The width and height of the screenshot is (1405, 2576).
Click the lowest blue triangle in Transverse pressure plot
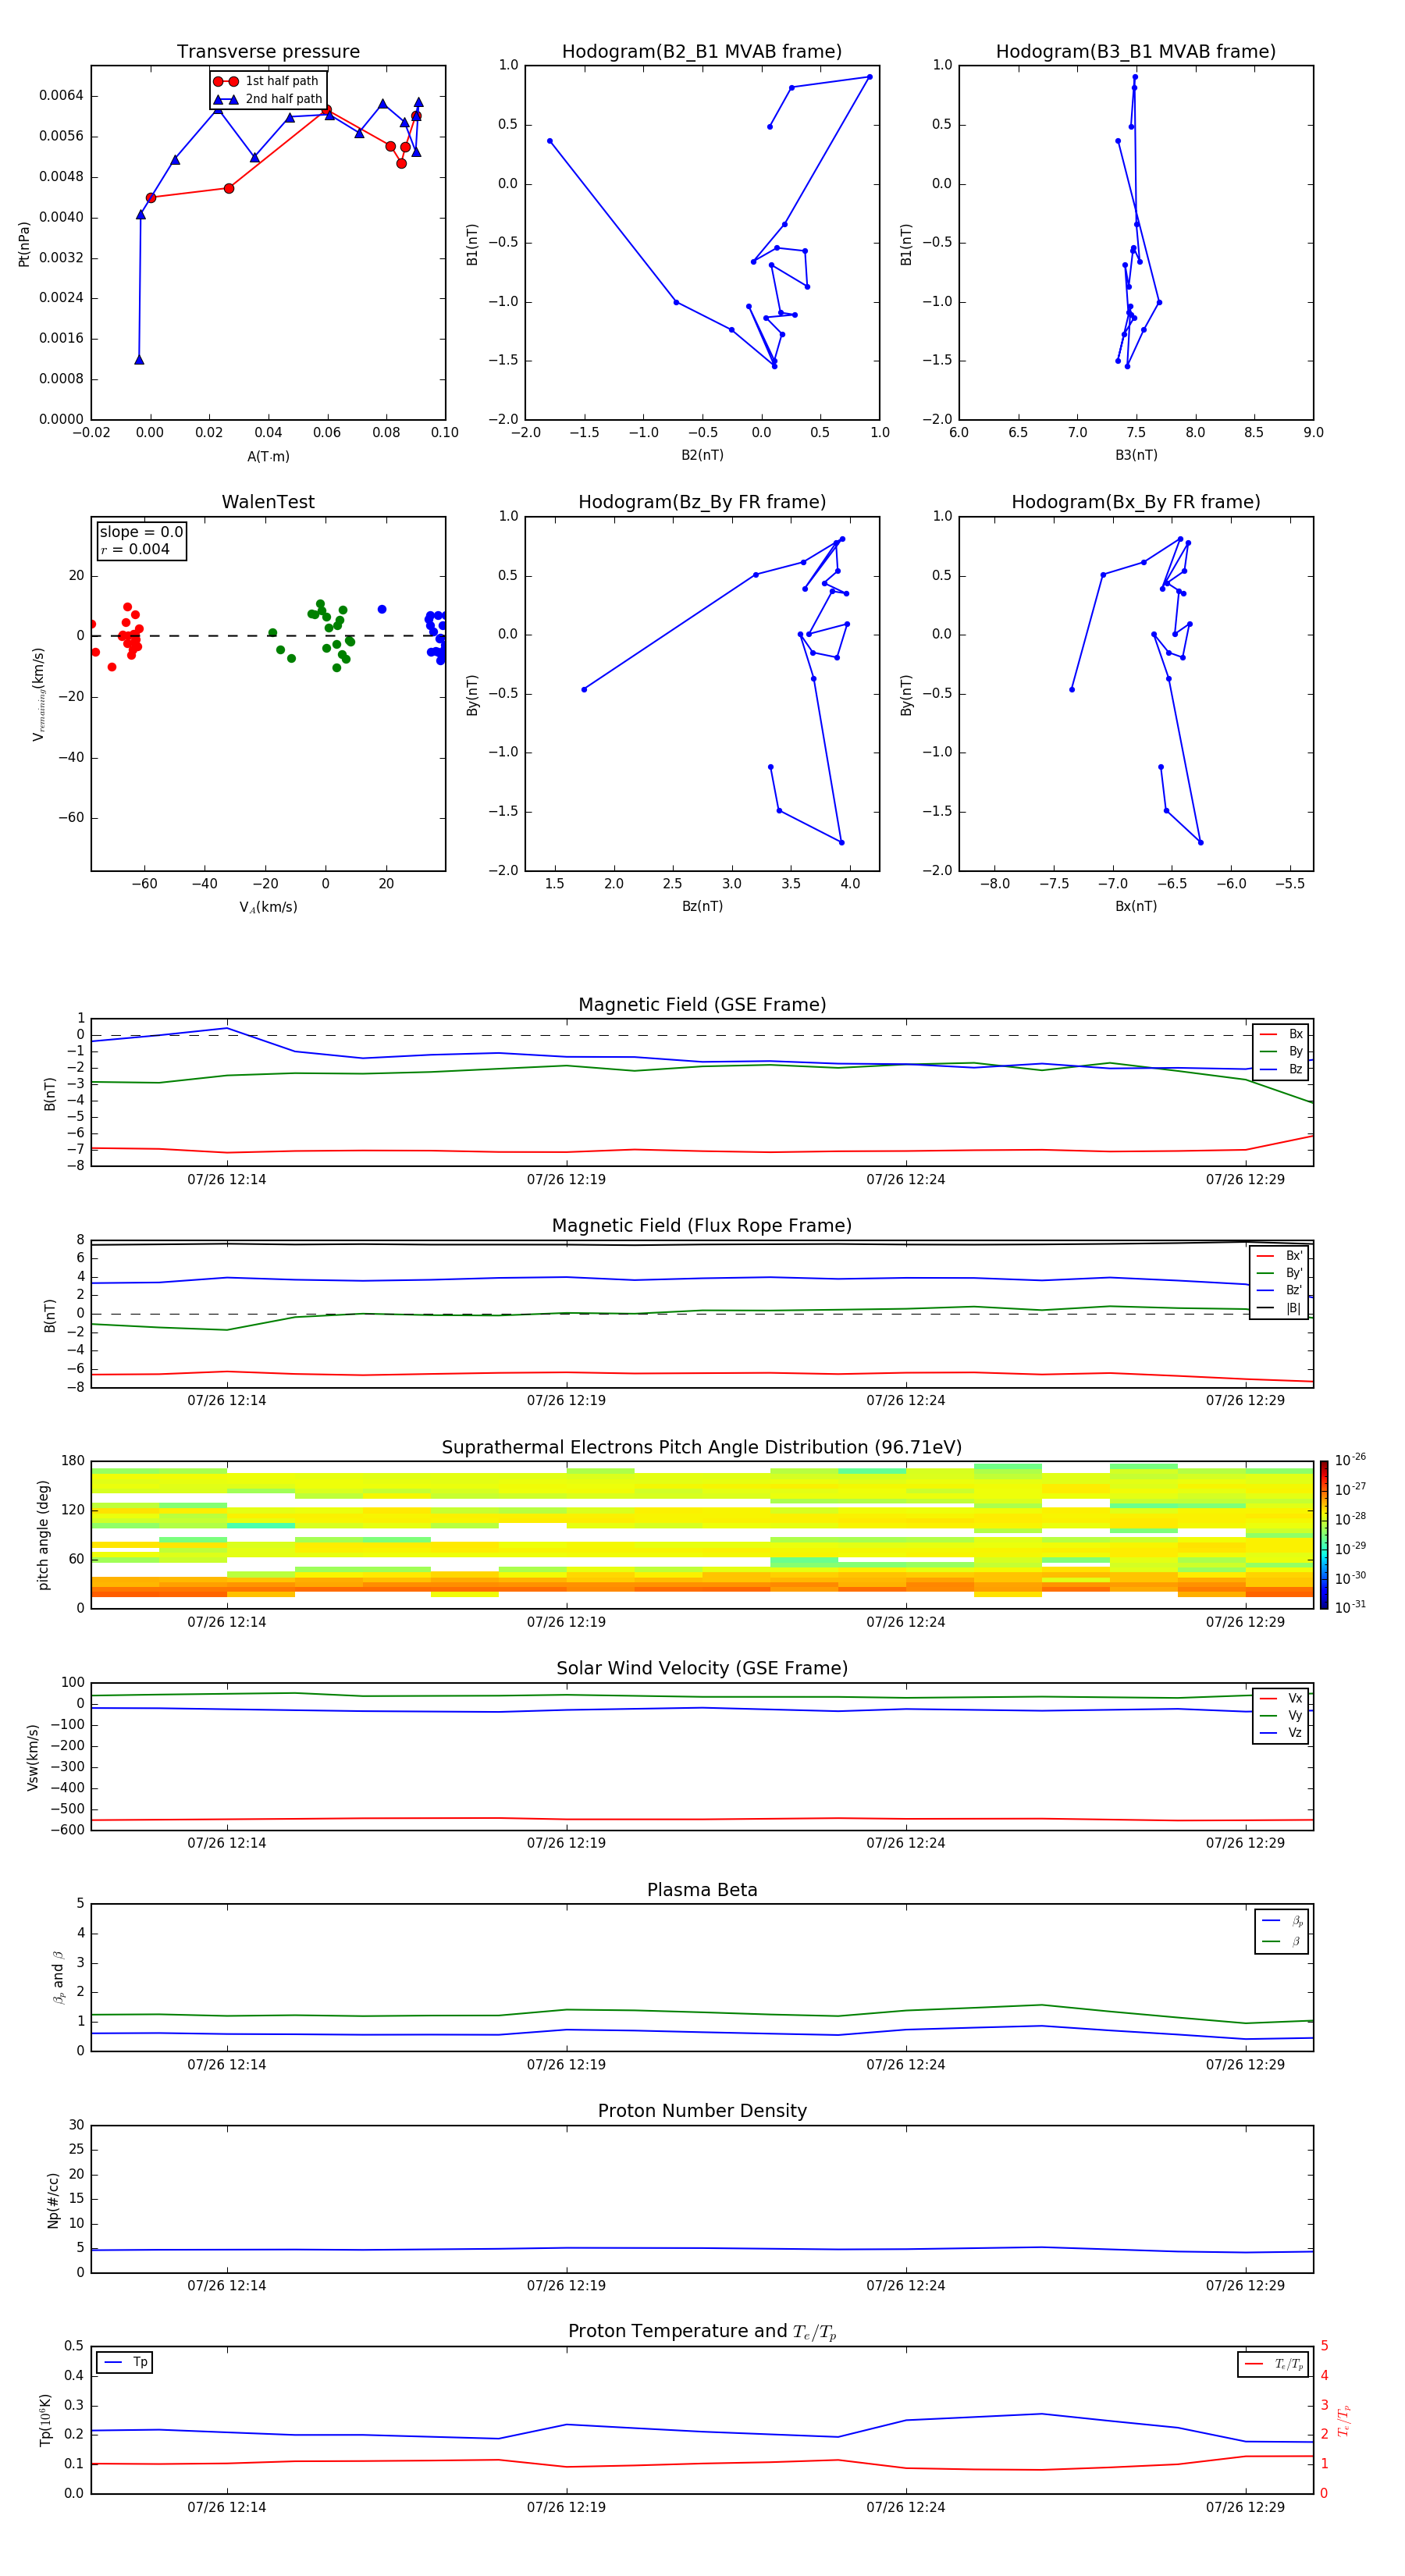(139, 360)
